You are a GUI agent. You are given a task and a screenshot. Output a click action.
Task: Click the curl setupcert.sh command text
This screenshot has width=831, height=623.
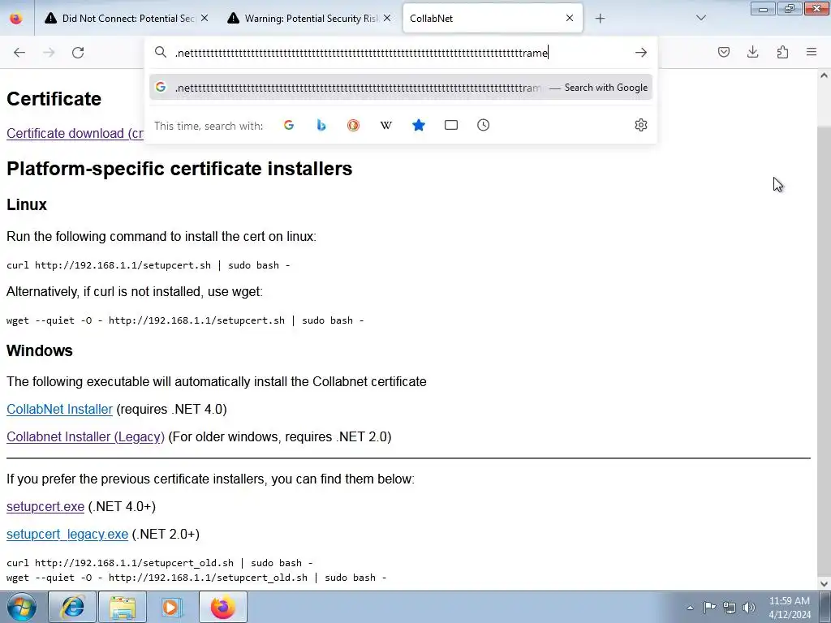pyautogui.click(x=148, y=265)
